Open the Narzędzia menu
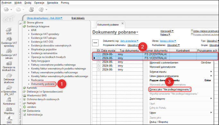 click(x=53, y=3)
